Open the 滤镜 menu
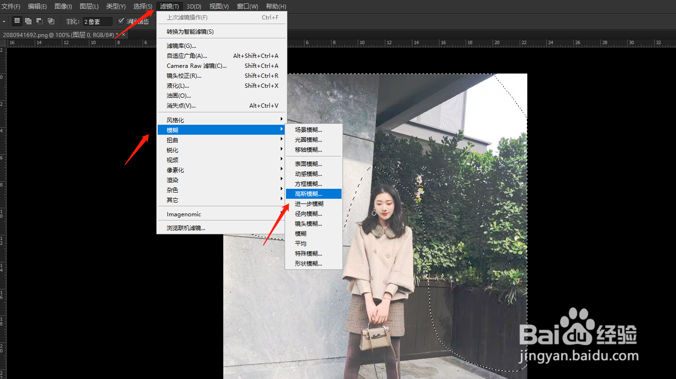This screenshot has height=379, width=676. [x=169, y=6]
